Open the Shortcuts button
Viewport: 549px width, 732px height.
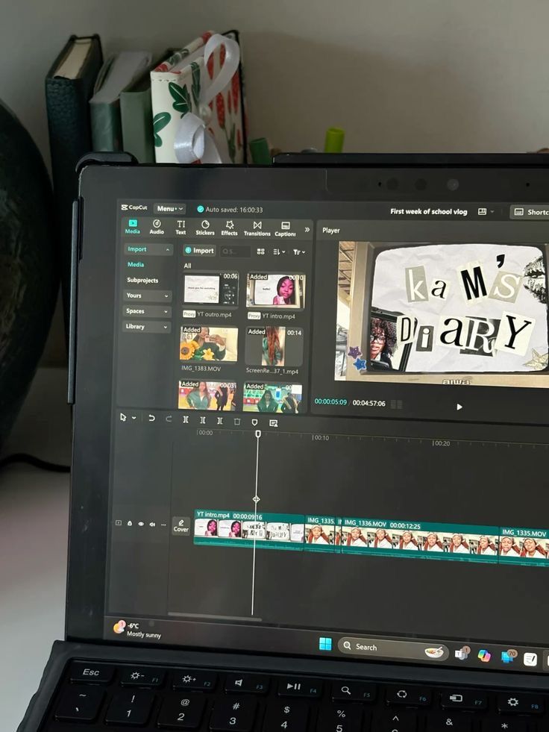(x=530, y=212)
